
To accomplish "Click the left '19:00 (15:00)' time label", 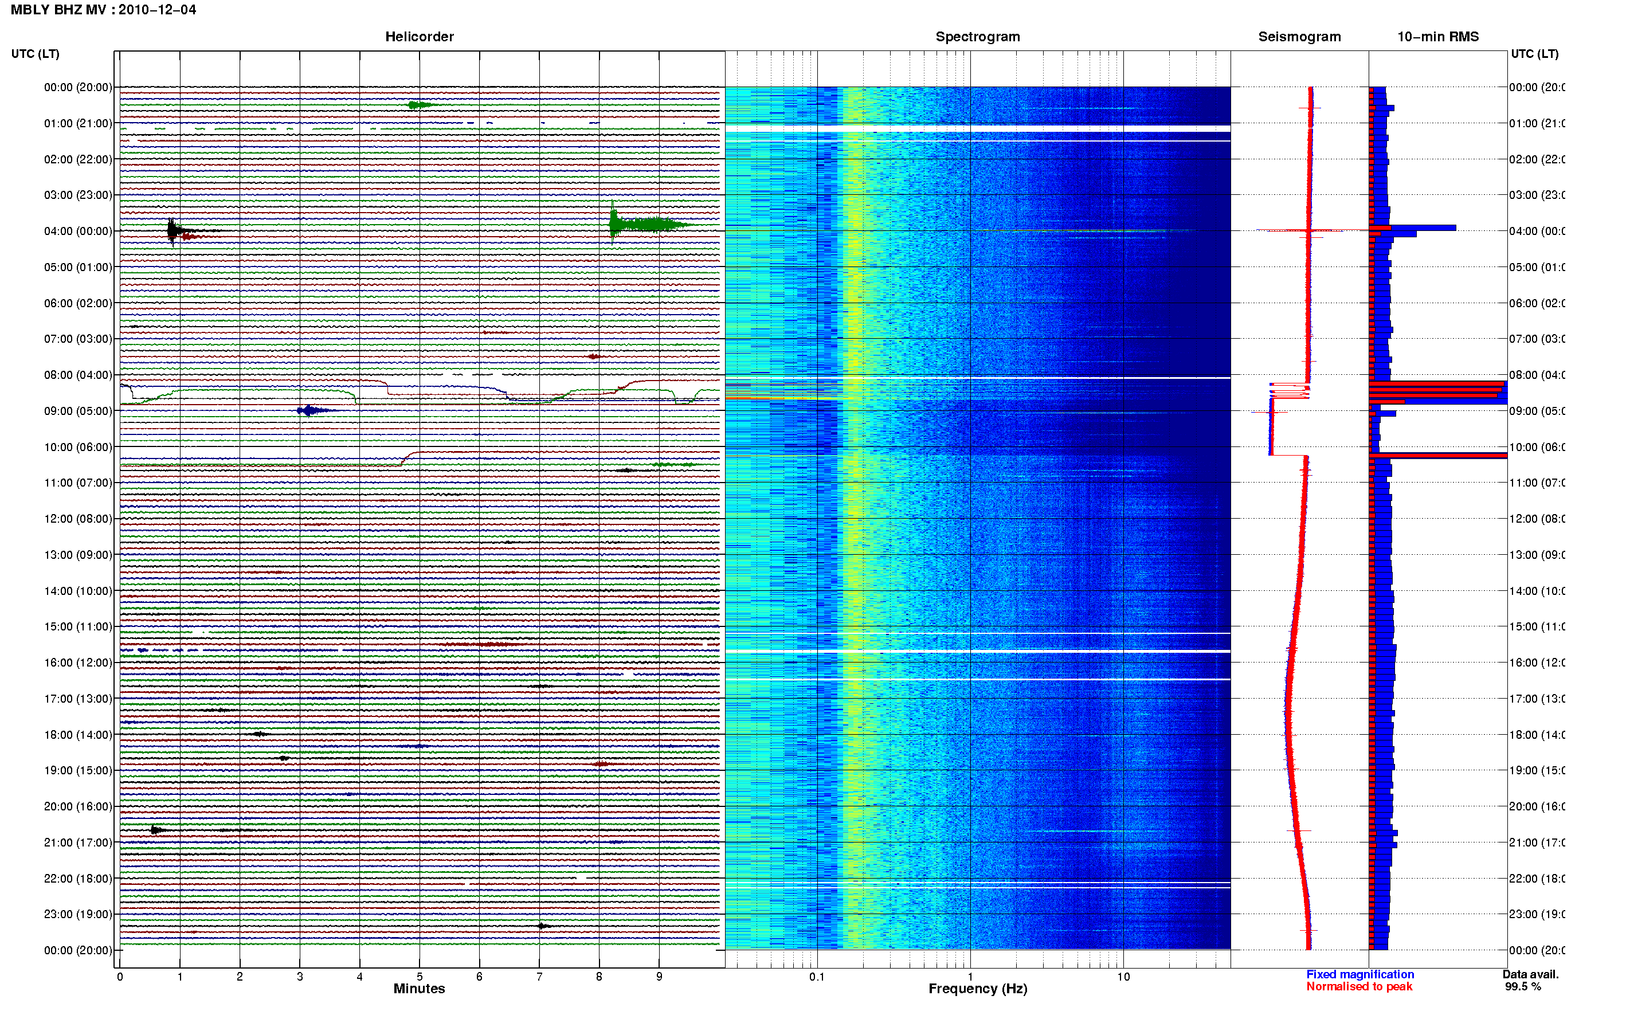I will click(x=78, y=771).
